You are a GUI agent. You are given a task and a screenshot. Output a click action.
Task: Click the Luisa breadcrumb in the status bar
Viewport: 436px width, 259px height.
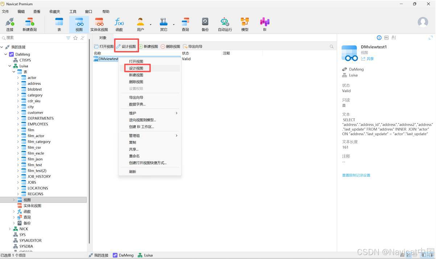click(x=145, y=255)
